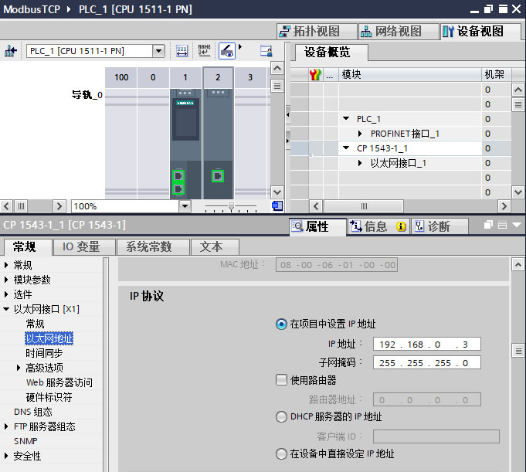The image size is (526, 472).
Task: Click the device view's horizontal scroll right arrow
Action: click(x=59, y=206)
